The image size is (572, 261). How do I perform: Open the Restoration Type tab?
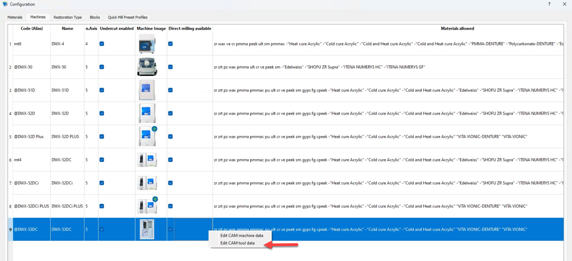coord(68,17)
